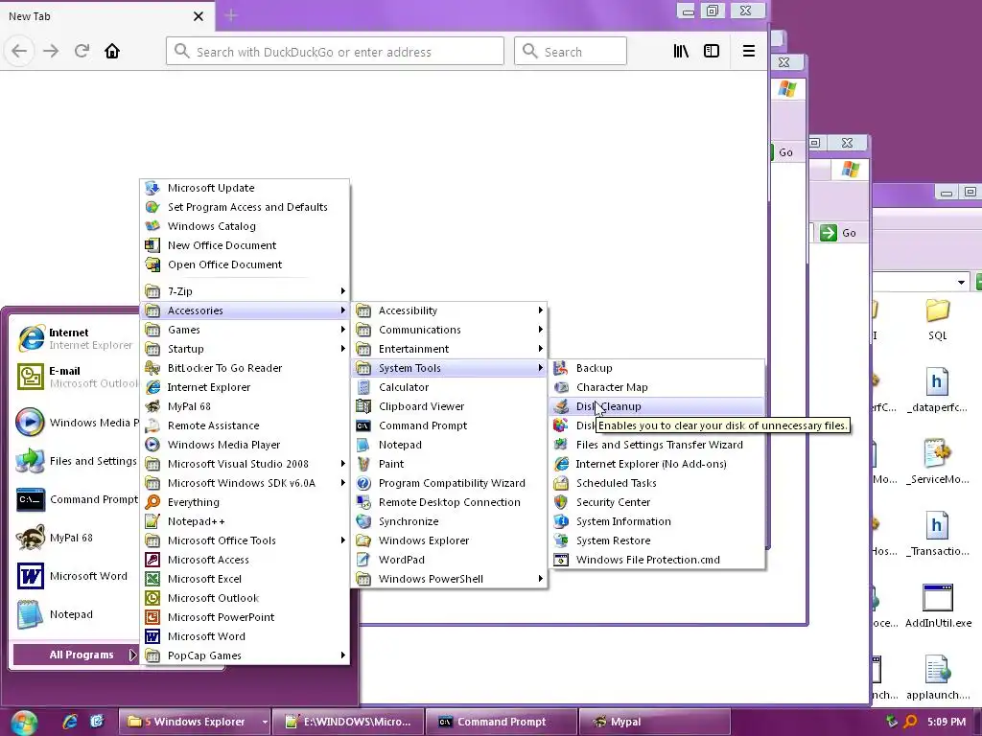This screenshot has height=736, width=982.
Task: Expand Microsoft Visual Studio 2008 submenu
Action: point(245,464)
